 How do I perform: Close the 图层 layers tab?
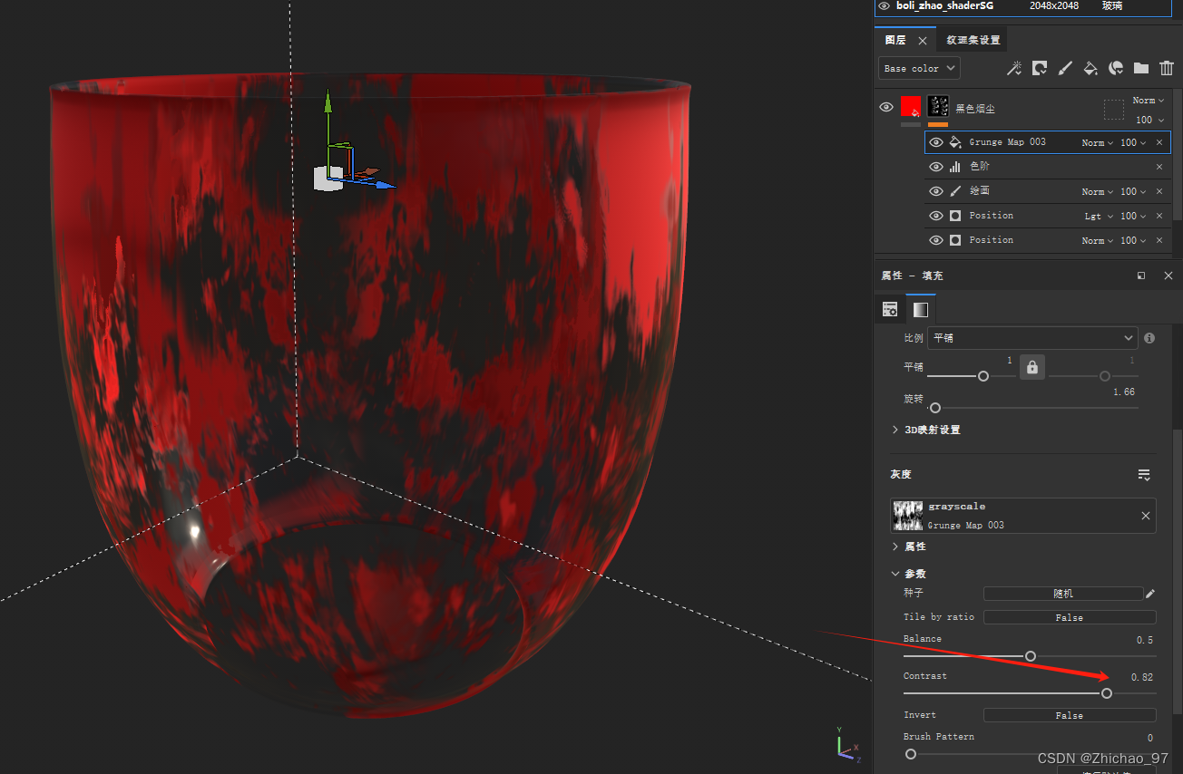pyautogui.click(x=923, y=41)
